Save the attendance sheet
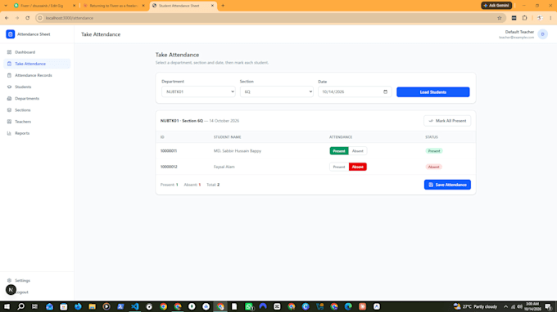Viewport: 557px width, 312px height. pos(447,185)
